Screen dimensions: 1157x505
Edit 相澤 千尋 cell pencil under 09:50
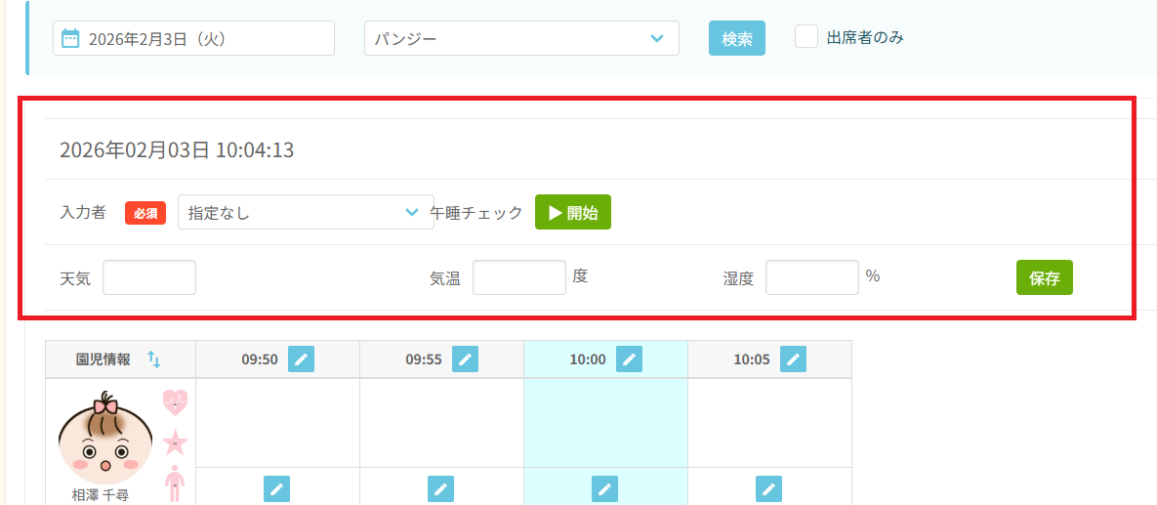(x=276, y=488)
